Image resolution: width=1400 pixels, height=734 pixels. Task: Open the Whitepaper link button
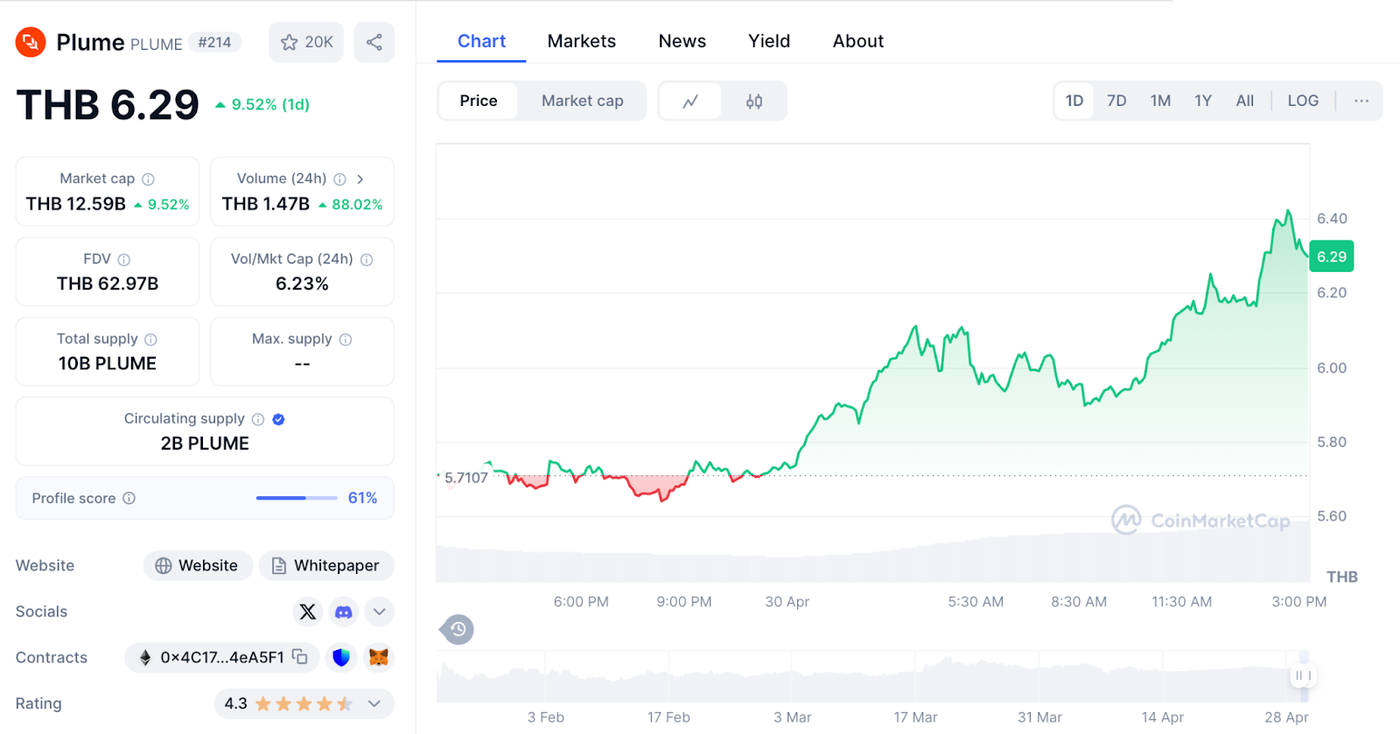(326, 566)
